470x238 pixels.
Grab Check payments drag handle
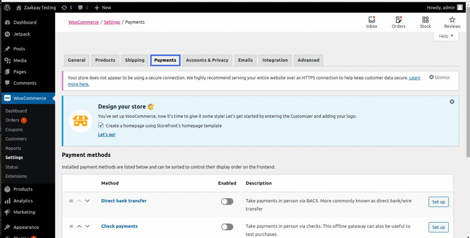click(x=71, y=226)
